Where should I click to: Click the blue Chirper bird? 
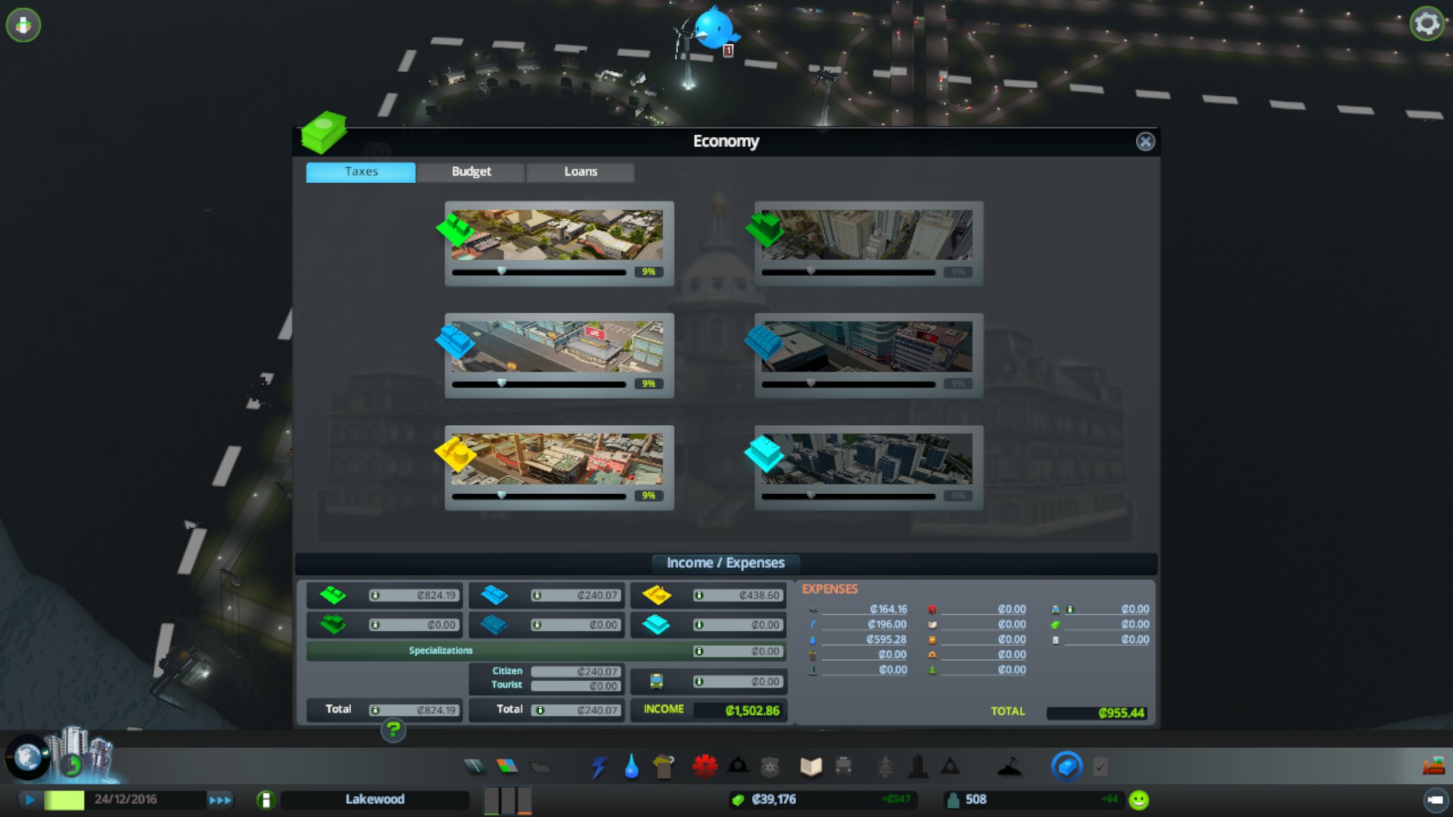tap(713, 29)
